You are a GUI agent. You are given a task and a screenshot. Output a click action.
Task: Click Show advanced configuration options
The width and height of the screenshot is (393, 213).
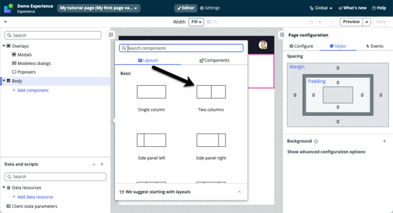point(326,152)
